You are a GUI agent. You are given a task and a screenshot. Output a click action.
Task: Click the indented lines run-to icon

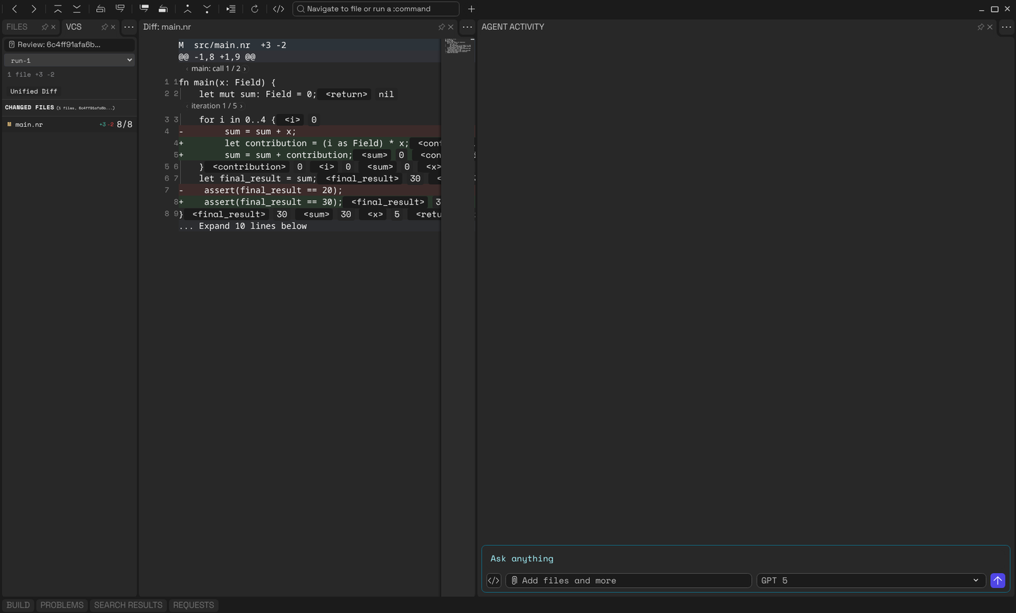pyautogui.click(x=231, y=9)
